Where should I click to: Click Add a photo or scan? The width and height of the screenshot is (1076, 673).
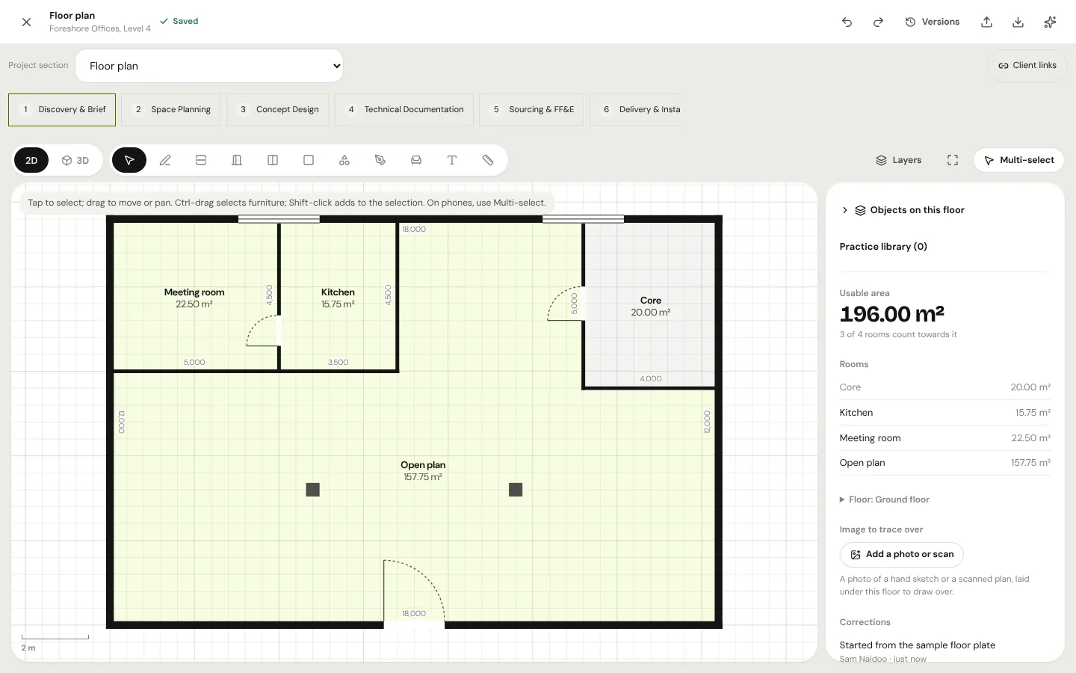(902, 554)
